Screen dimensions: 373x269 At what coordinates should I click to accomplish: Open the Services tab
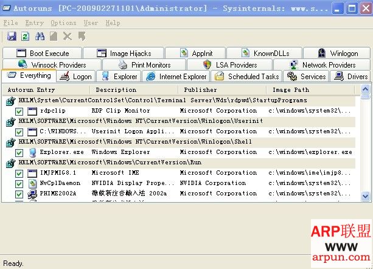click(x=306, y=76)
